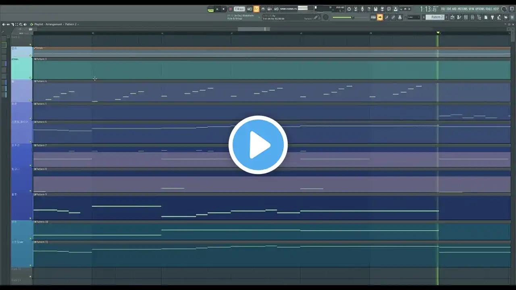This screenshot has height=290, width=516.
Task: Click the plus button right of Pattern 7
Action: [x=446, y=17]
